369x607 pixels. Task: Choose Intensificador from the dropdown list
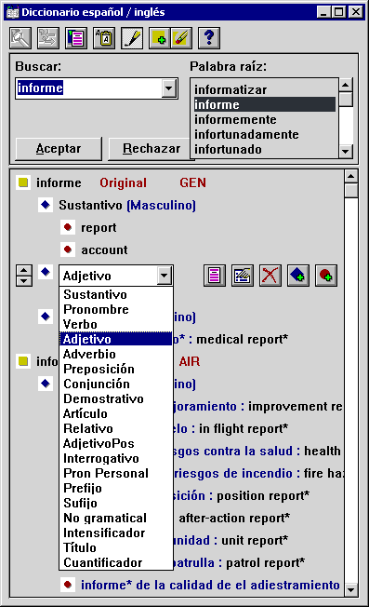pyautogui.click(x=115, y=533)
